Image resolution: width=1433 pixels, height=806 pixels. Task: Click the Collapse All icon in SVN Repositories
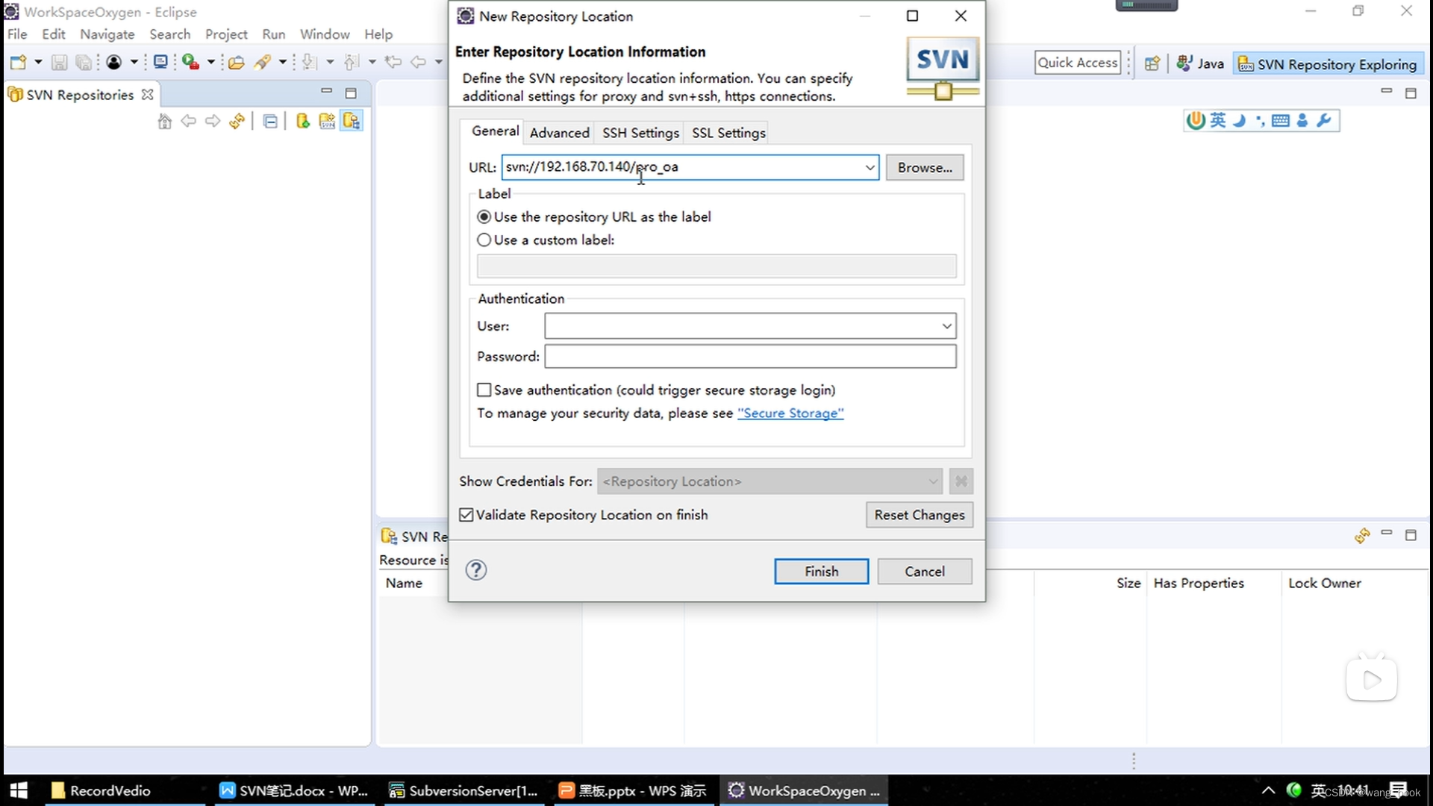tap(270, 122)
